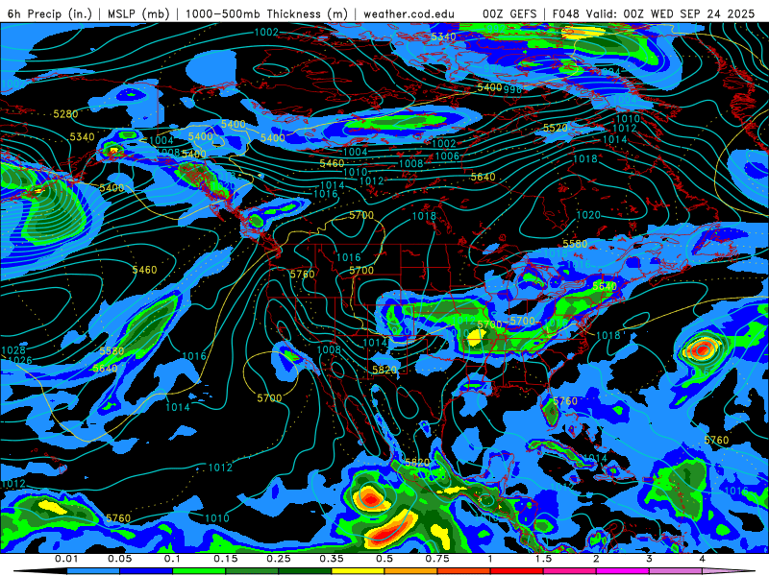Select the 0.5 value on the precip legend

(384, 559)
